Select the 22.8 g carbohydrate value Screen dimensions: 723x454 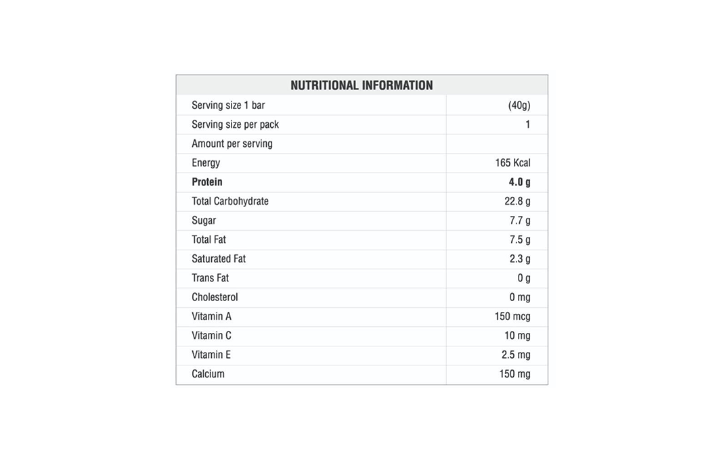point(517,202)
